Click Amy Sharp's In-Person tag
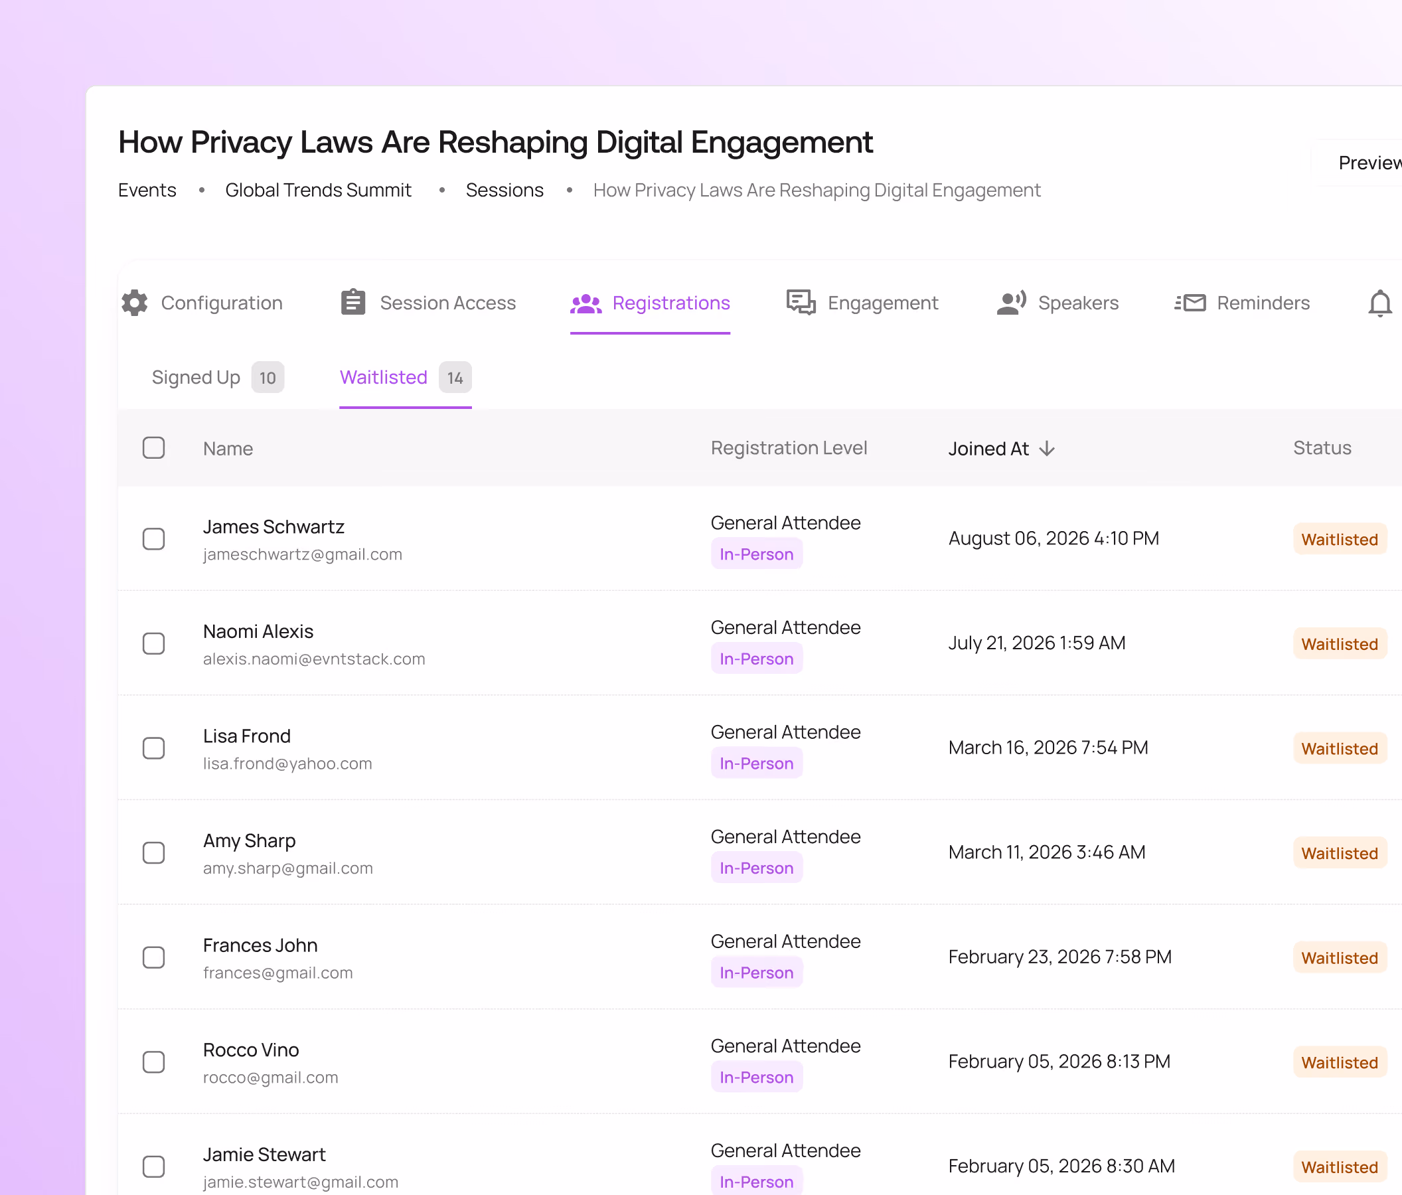This screenshot has height=1195, width=1402. [x=757, y=868]
